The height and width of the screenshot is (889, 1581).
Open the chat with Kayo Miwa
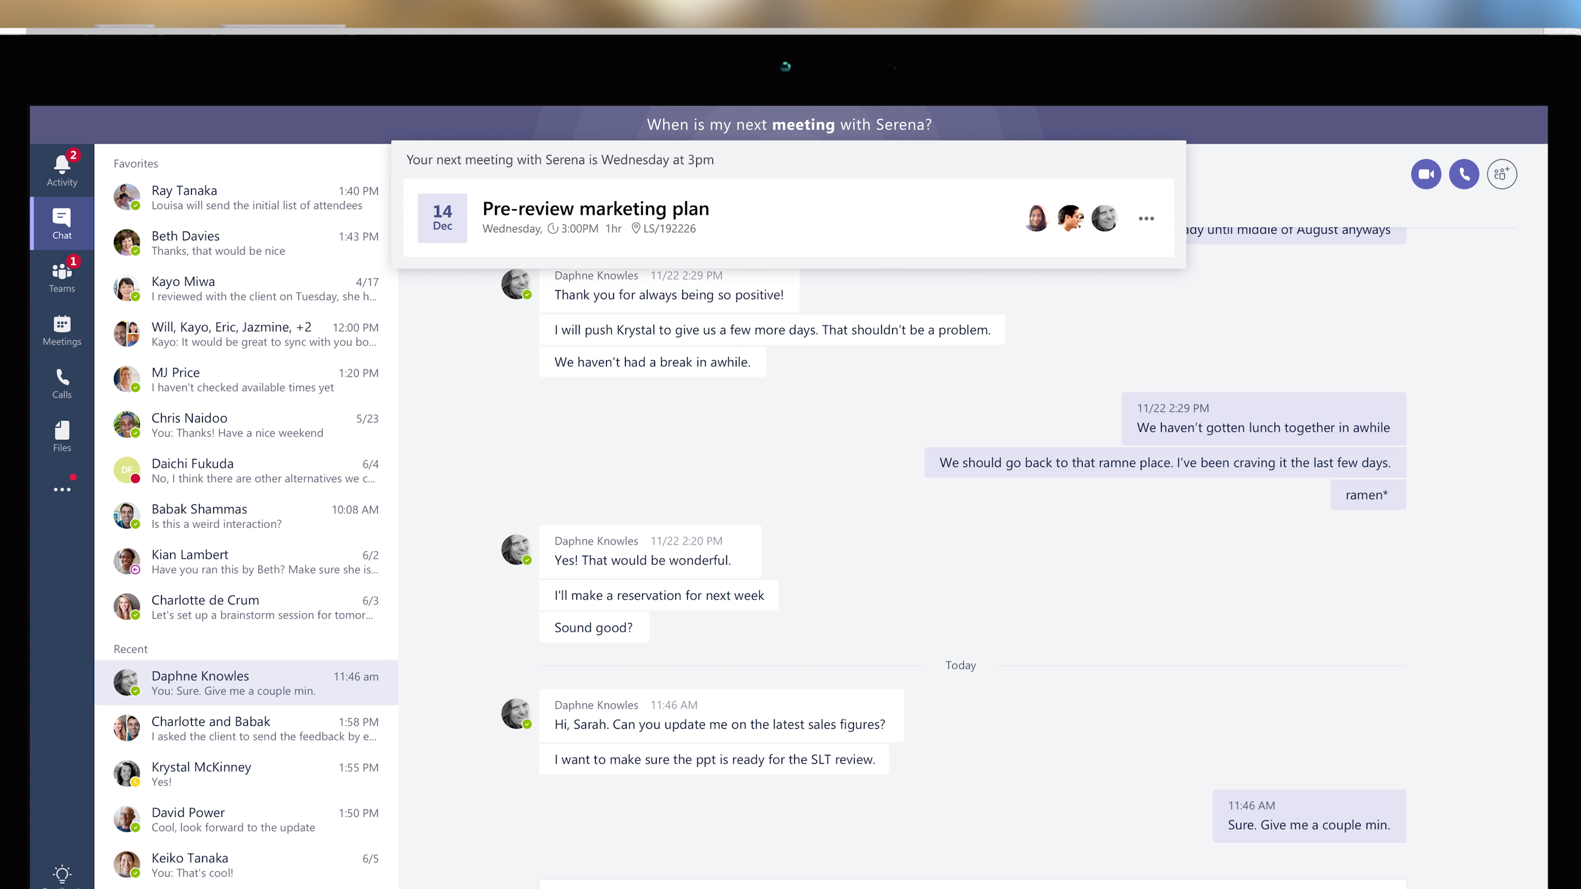click(x=246, y=289)
